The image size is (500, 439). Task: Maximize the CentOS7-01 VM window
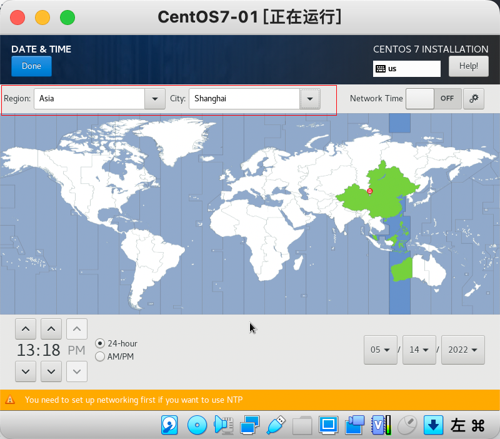[67, 18]
